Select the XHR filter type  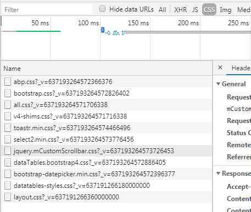point(180,9)
